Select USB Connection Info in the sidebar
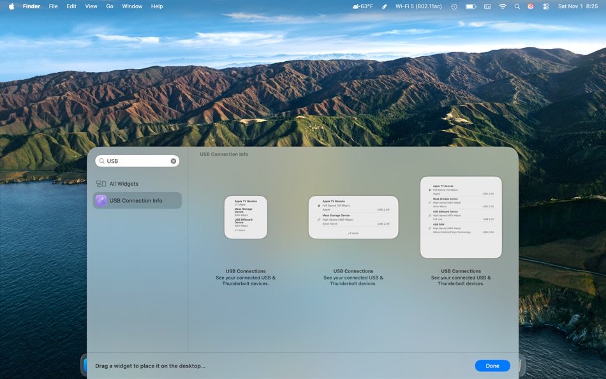 pos(137,200)
